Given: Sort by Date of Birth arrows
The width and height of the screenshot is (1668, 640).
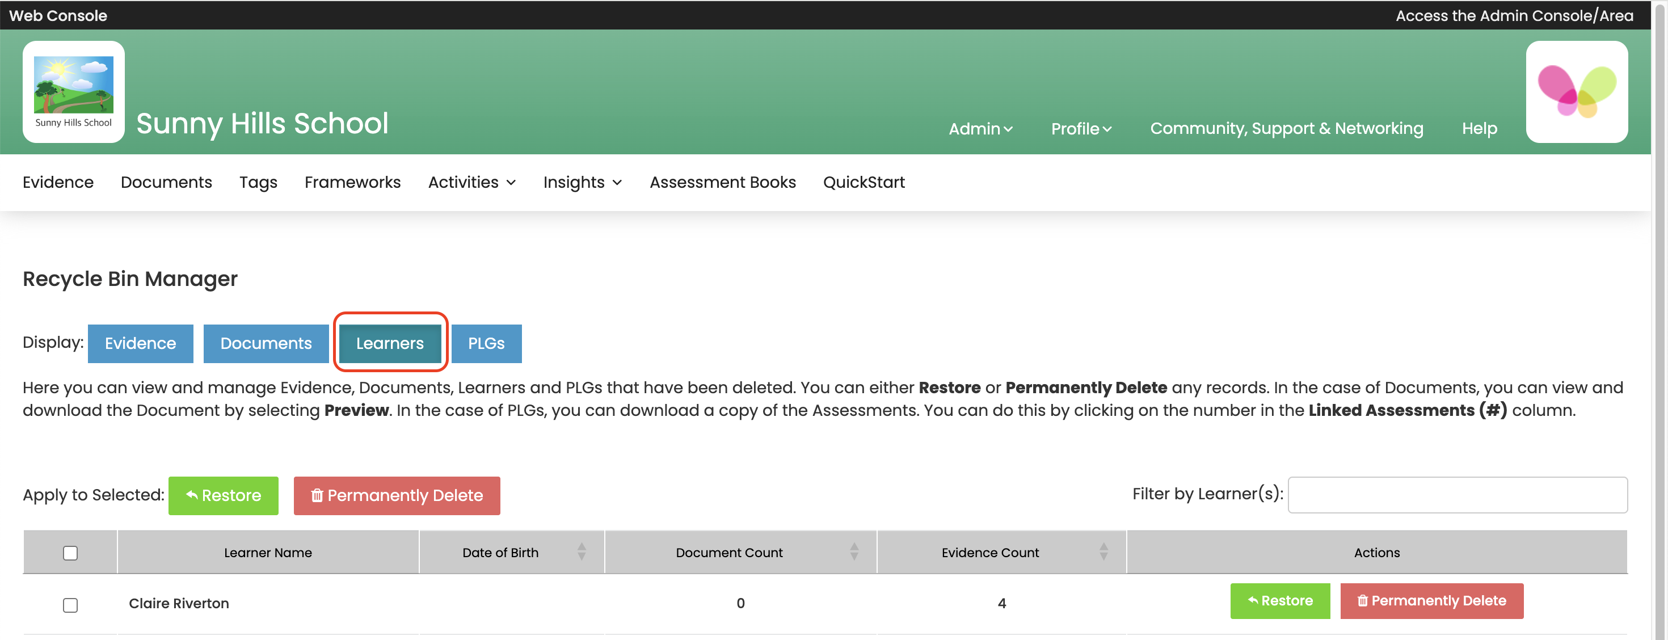Looking at the screenshot, I should tap(581, 552).
